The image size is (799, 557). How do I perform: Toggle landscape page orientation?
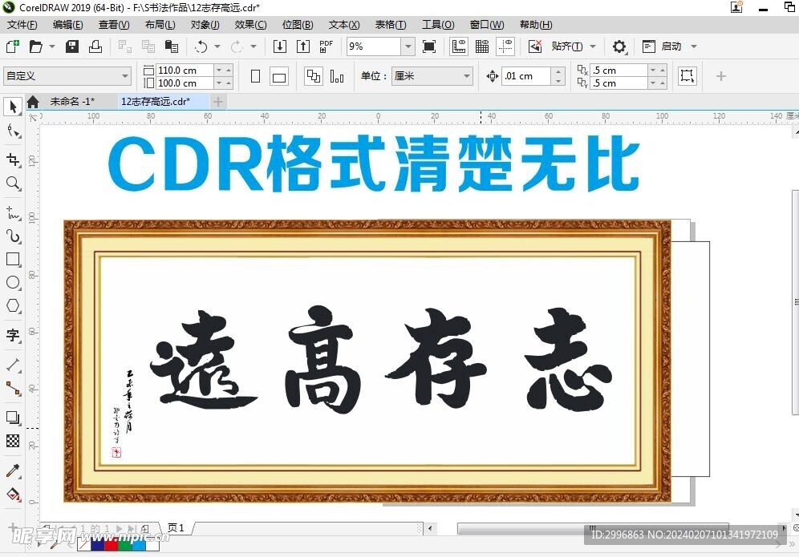(278, 75)
